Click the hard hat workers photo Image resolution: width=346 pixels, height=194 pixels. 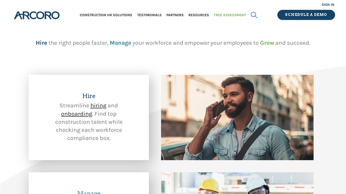click(x=237, y=183)
